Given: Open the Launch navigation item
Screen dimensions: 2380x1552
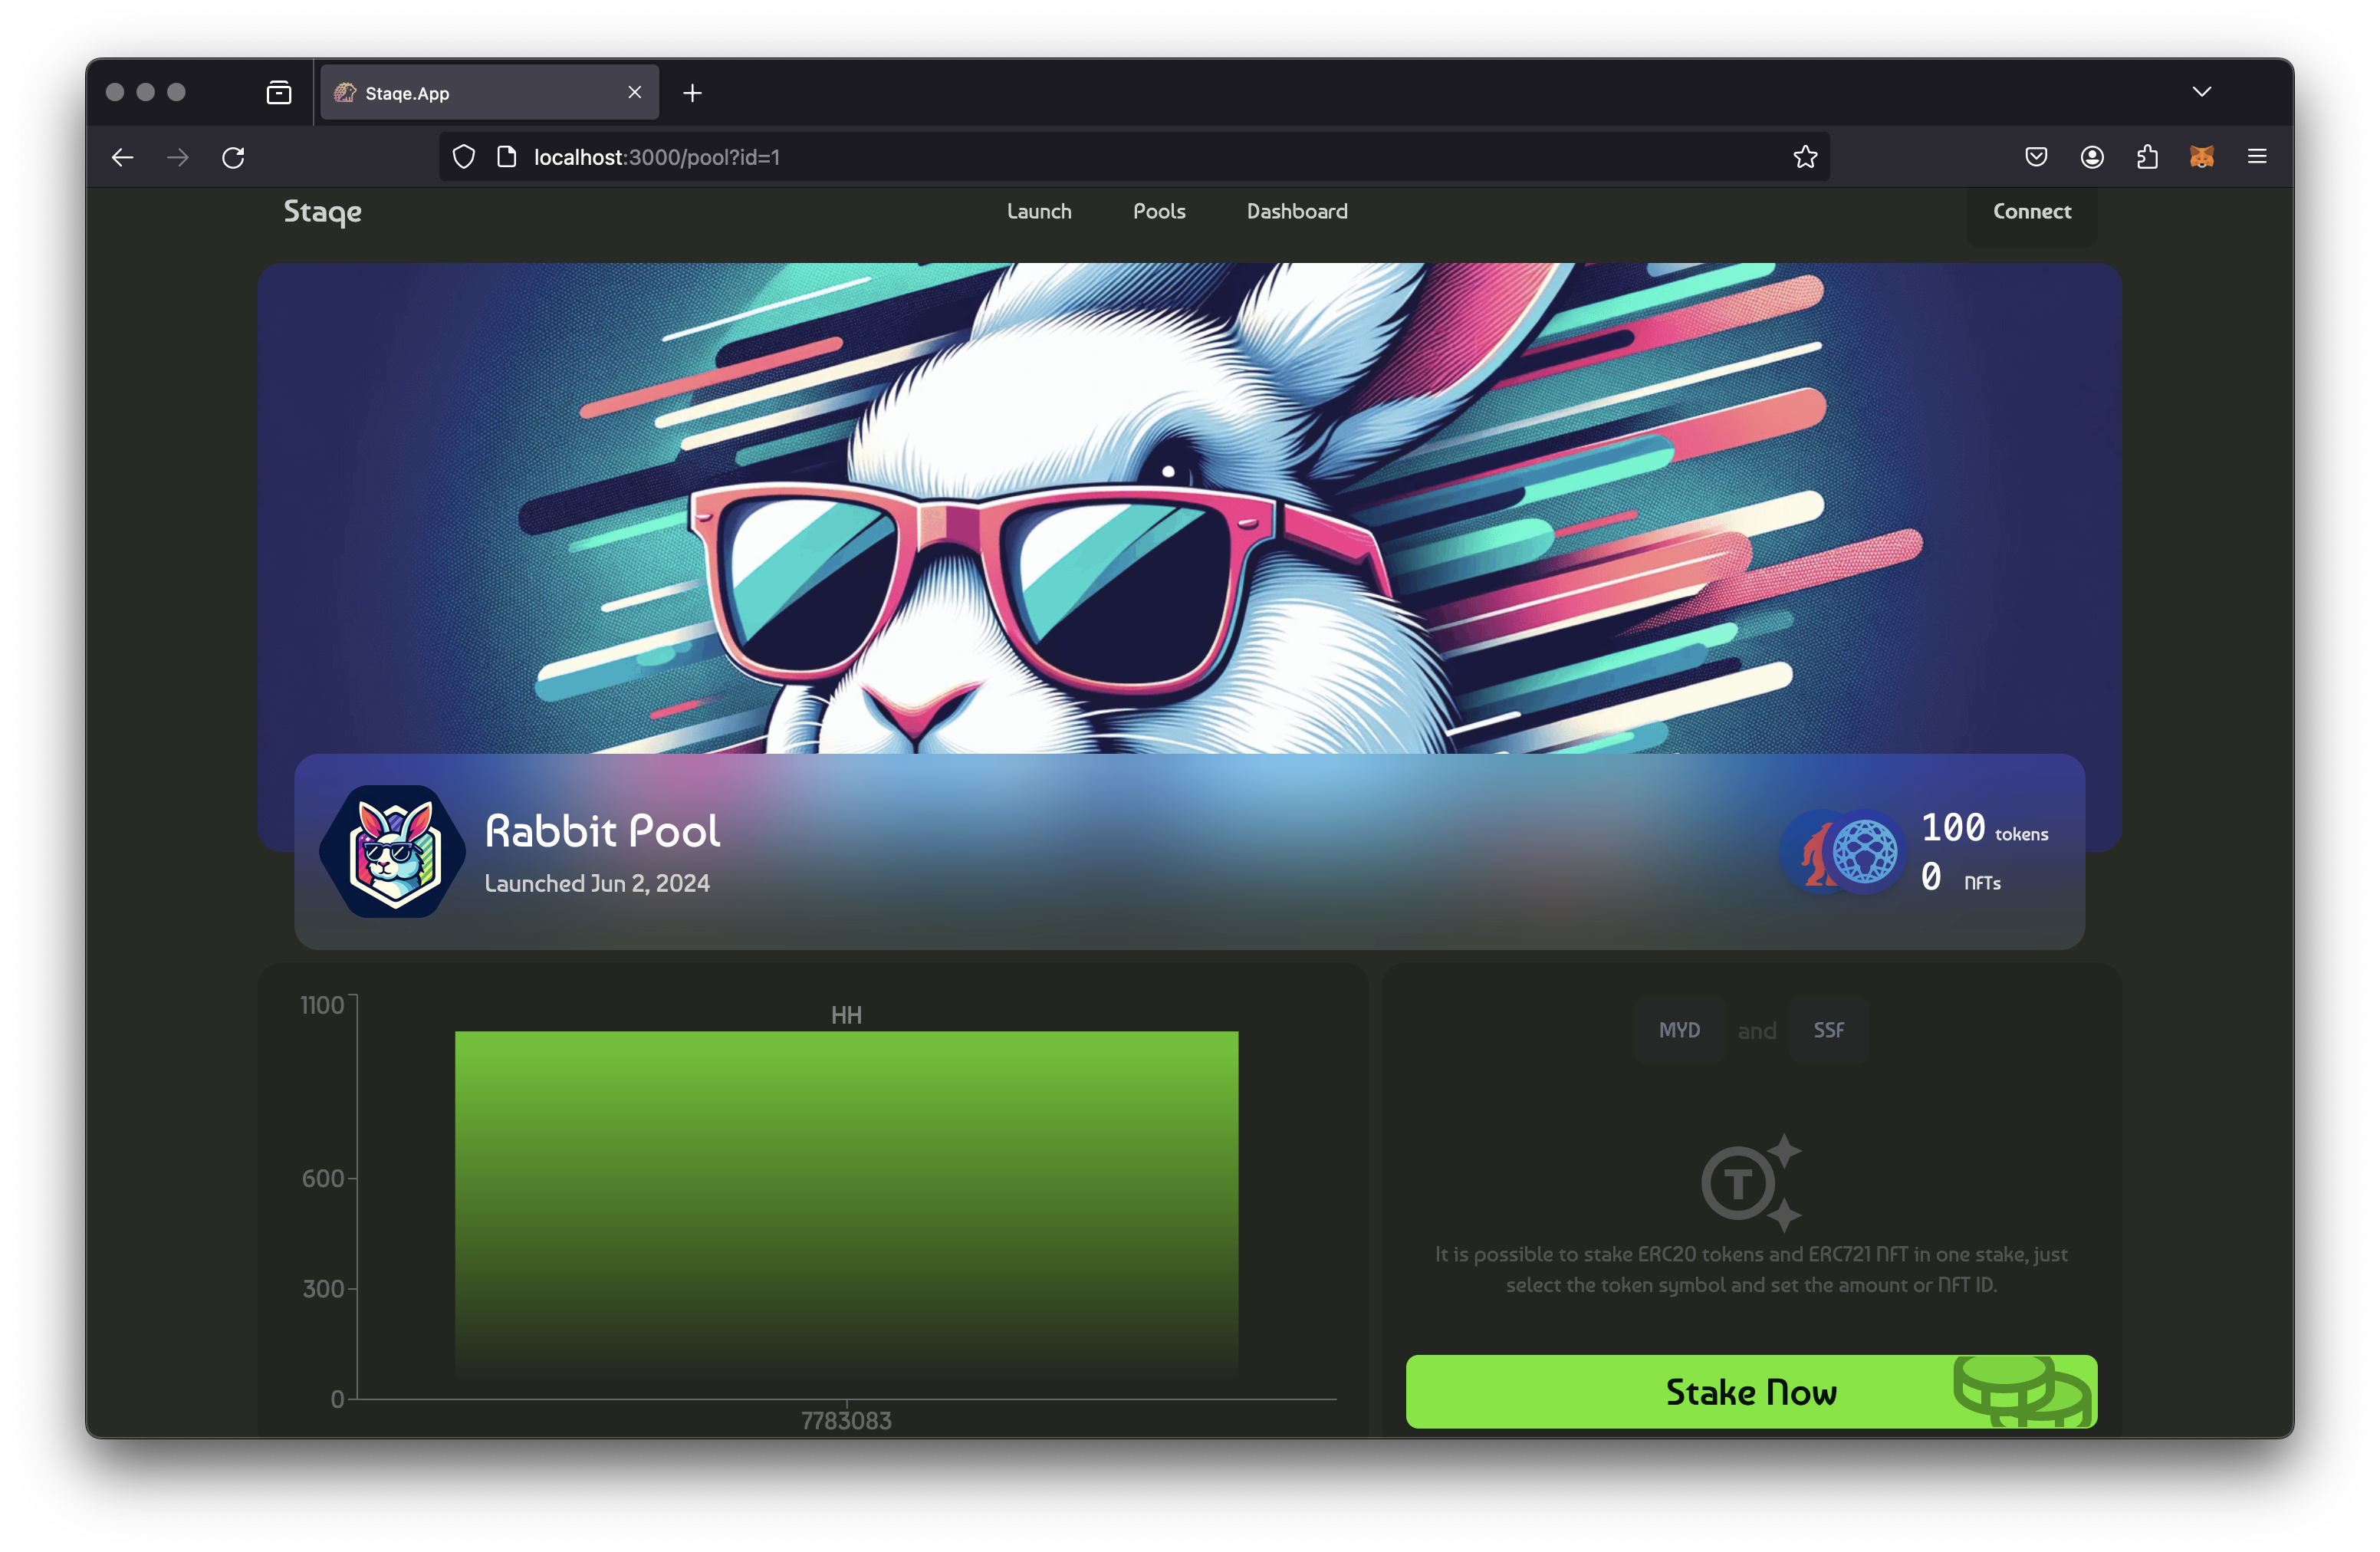Looking at the screenshot, I should [x=1039, y=211].
